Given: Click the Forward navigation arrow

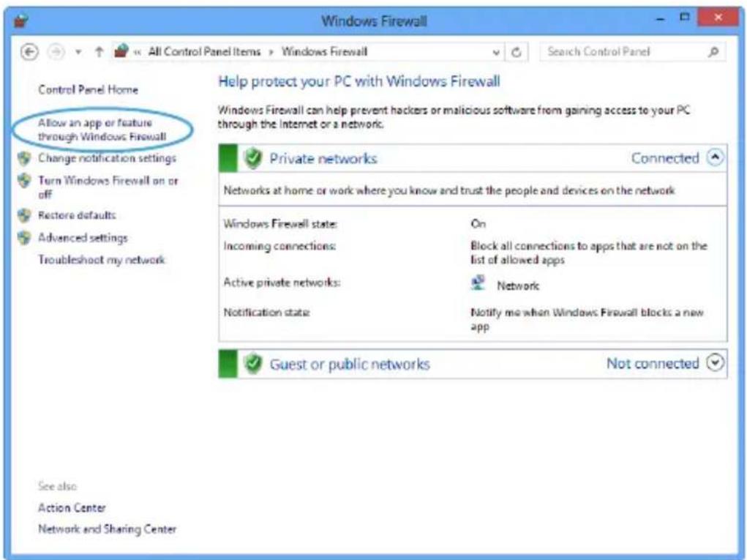Looking at the screenshot, I should coord(56,51).
